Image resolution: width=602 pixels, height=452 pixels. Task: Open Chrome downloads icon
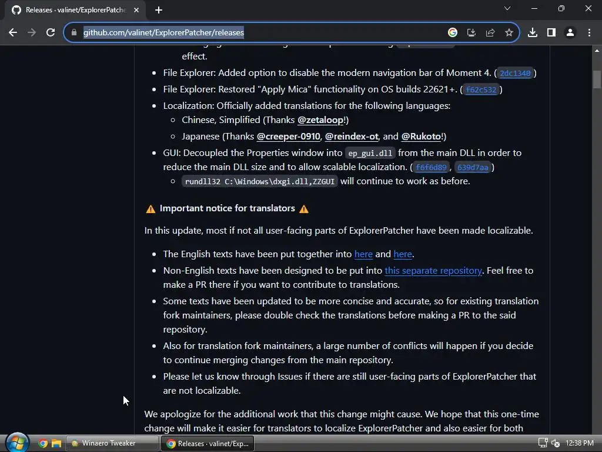(x=533, y=33)
